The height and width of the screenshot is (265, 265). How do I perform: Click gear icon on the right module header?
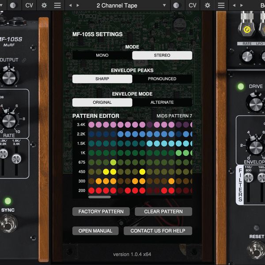208,5
